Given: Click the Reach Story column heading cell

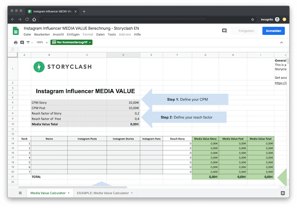Looking at the screenshot, I should (x=177, y=139).
